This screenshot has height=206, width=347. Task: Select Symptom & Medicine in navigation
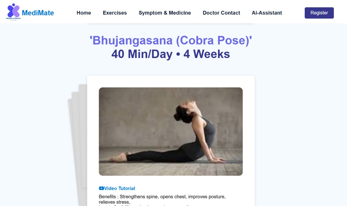[165, 13]
